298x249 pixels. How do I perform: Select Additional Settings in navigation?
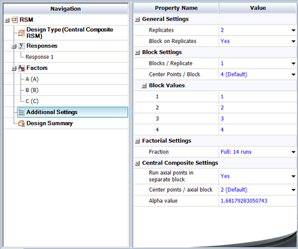(x=72, y=112)
